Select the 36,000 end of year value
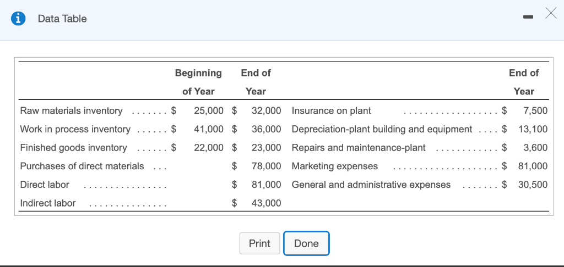Image resolution: width=564 pixels, height=267 pixels. point(266,130)
